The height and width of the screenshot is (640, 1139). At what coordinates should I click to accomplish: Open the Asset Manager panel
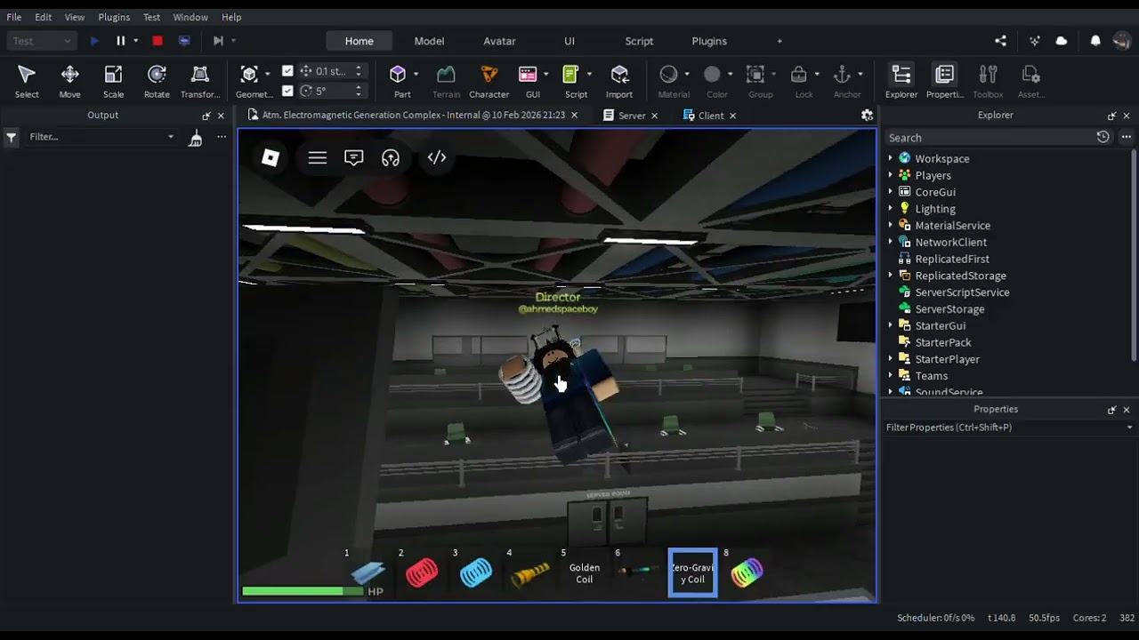pos(1031,81)
